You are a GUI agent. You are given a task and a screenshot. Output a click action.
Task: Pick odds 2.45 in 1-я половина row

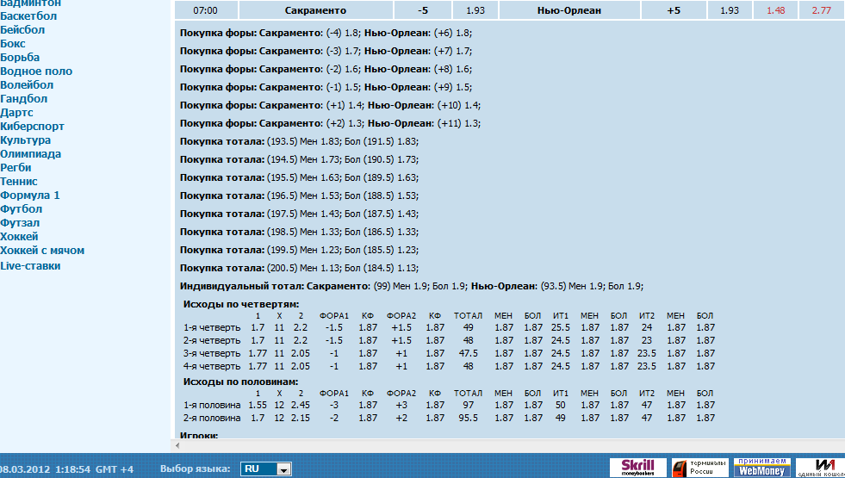tap(301, 406)
